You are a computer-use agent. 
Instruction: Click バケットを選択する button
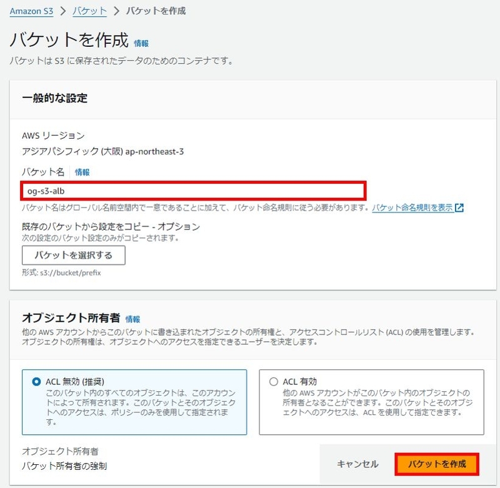74,255
